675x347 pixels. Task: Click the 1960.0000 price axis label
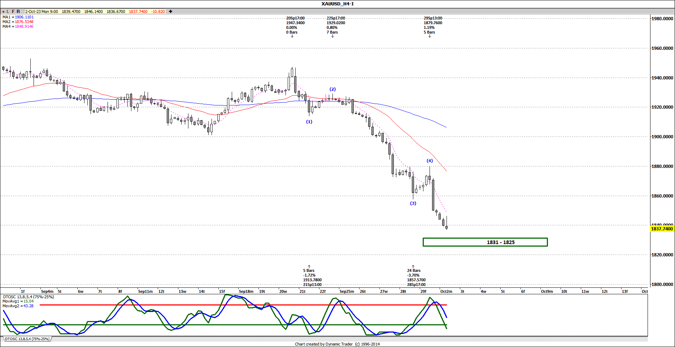pyautogui.click(x=662, y=48)
